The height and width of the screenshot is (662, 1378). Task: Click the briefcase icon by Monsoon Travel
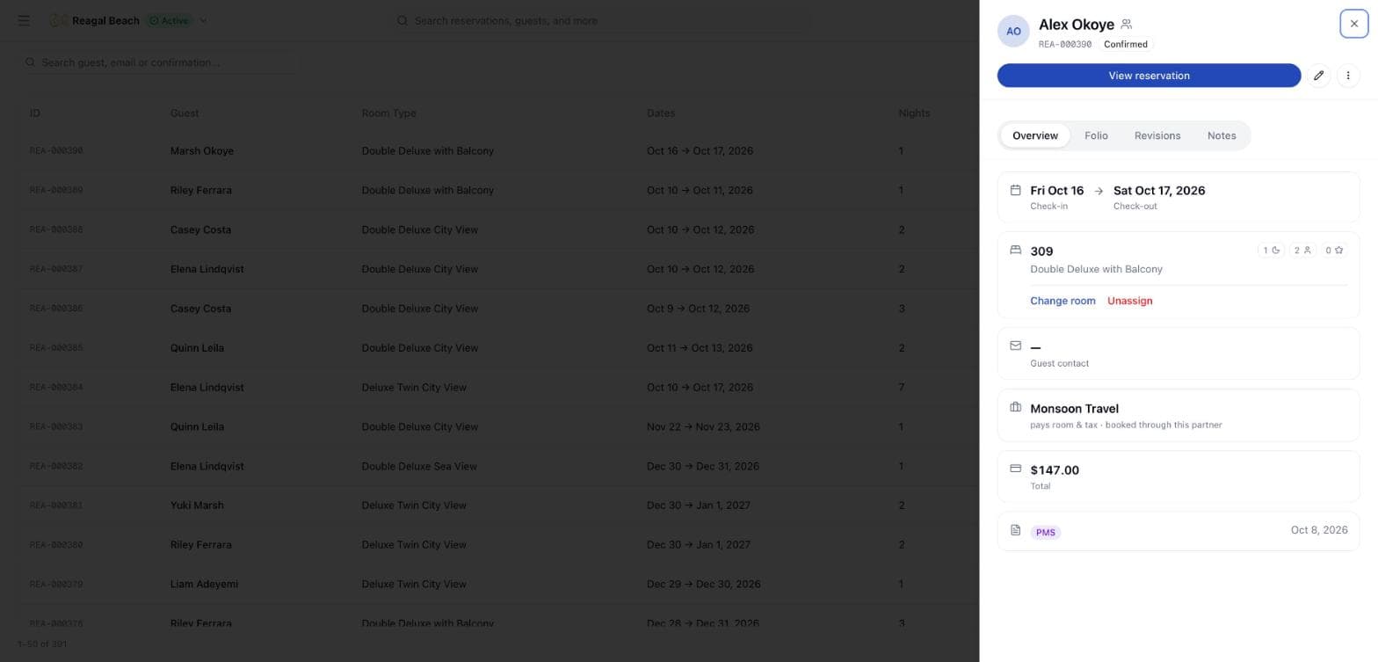[x=1015, y=407]
